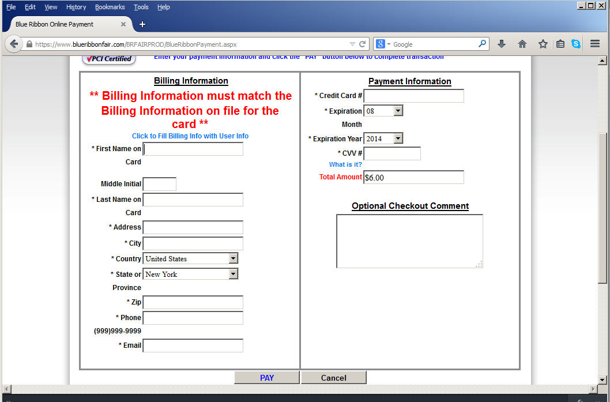Open a new tab with the plus icon
Screen dimensions: 610x402
pos(142,24)
